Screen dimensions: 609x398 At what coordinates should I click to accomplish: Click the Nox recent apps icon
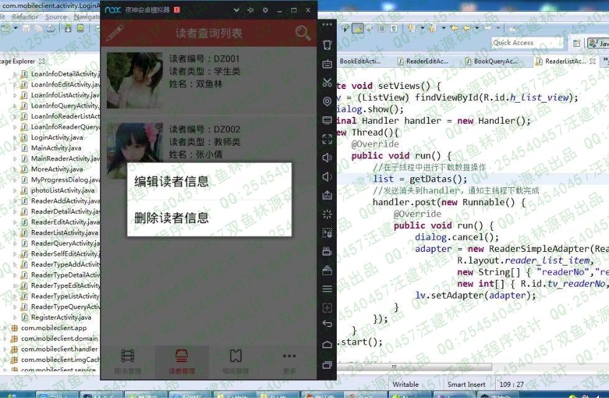(x=327, y=364)
